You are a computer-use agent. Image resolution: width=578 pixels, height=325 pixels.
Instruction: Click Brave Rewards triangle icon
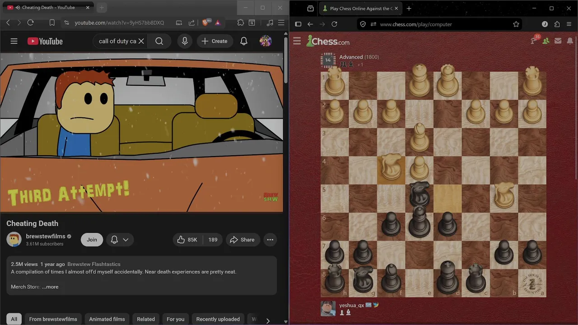(218, 23)
